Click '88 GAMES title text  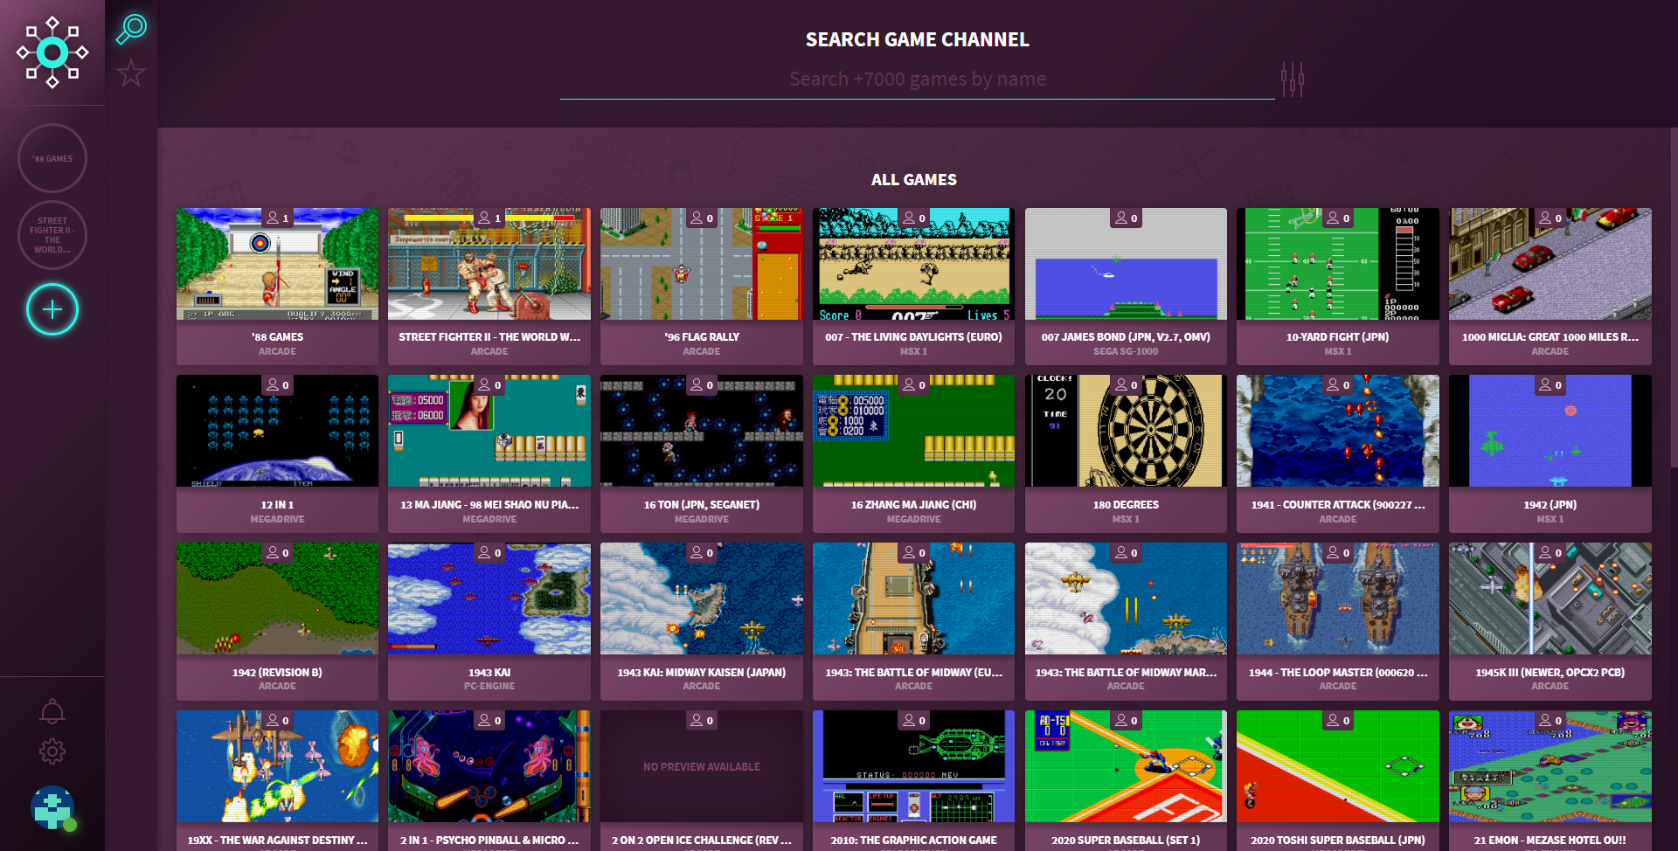point(278,337)
